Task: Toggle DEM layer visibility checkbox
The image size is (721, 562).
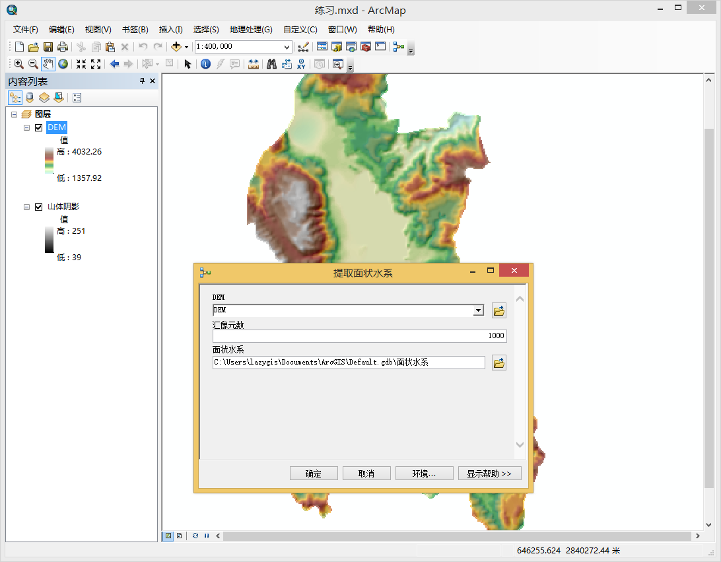Action: [x=38, y=128]
